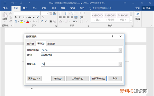The image size is (154, 96).
Task: Collapse the ribbon with the caret
Action: click(151, 26)
